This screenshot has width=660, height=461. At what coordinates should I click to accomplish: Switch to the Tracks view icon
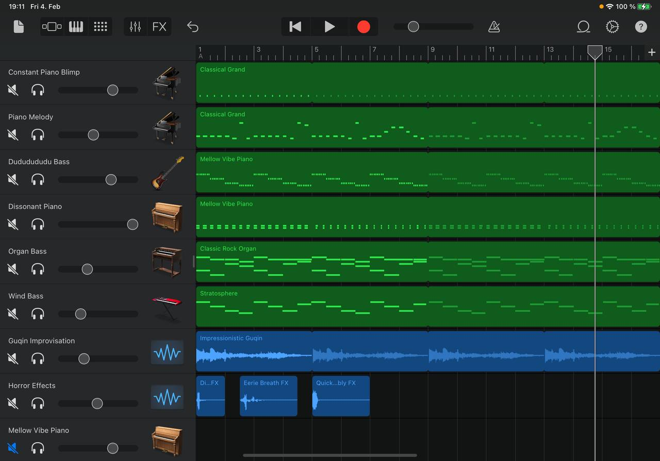pyautogui.click(x=52, y=26)
